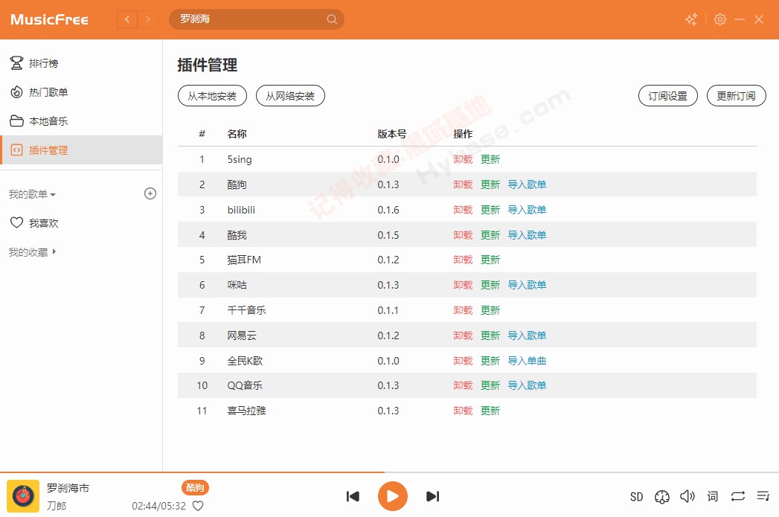Click the 酷狗 source tag in player
The image size is (779, 517).
click(x=195, y=488)
